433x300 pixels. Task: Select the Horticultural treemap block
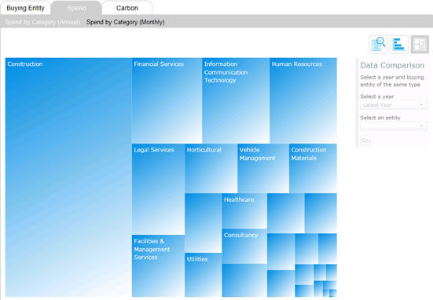pos(211,168)
